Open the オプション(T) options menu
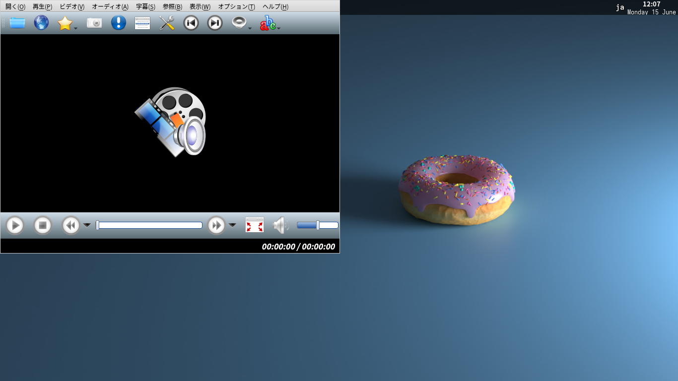The image size is (678, 381). point(237,6)
